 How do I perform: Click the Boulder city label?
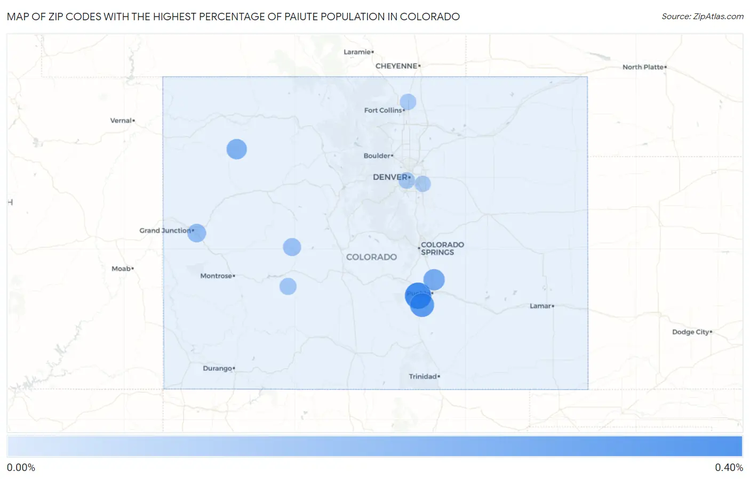click(x=377, y=156)
